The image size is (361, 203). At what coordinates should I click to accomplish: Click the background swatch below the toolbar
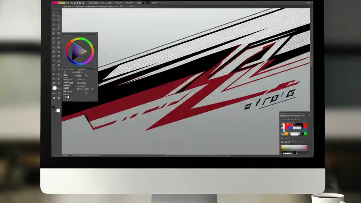coord(58,111)
